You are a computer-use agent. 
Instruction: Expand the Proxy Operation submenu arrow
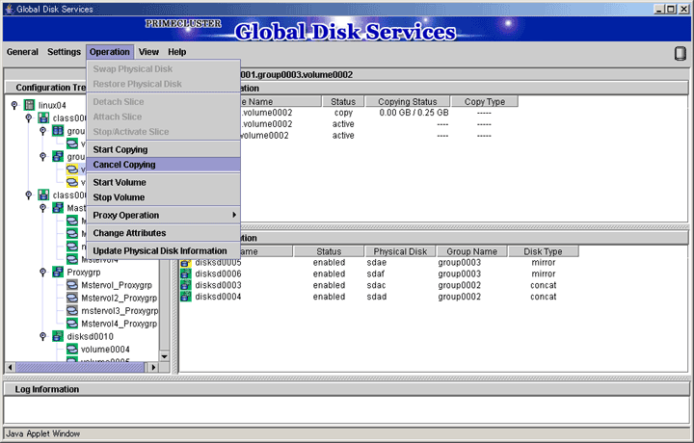click(x=234, y=215)
